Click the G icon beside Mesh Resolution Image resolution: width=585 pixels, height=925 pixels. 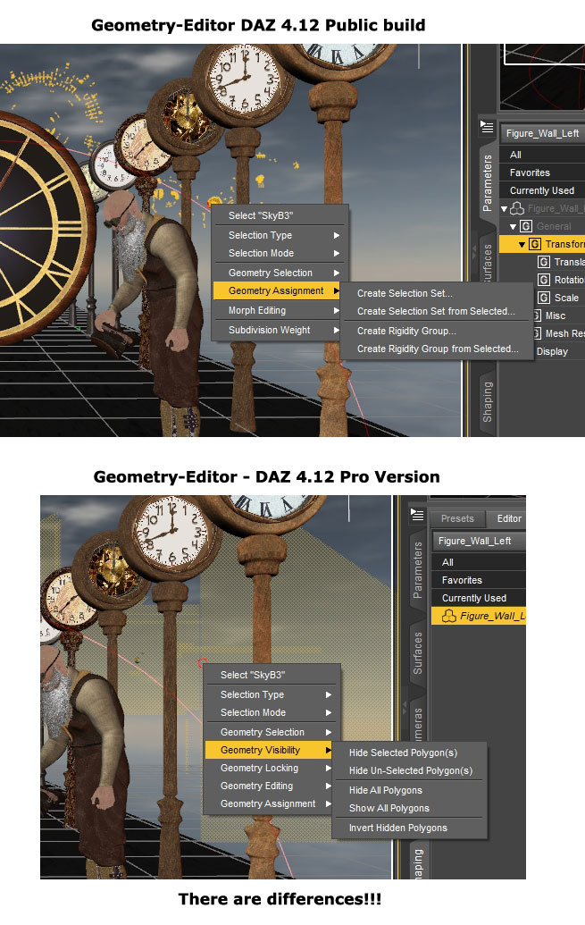coord(536,333)
